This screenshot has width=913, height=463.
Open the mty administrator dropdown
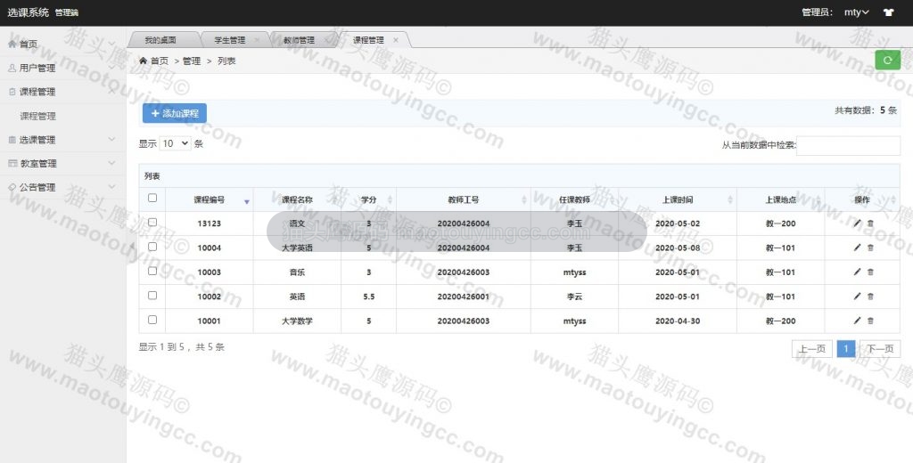(857, 12)
